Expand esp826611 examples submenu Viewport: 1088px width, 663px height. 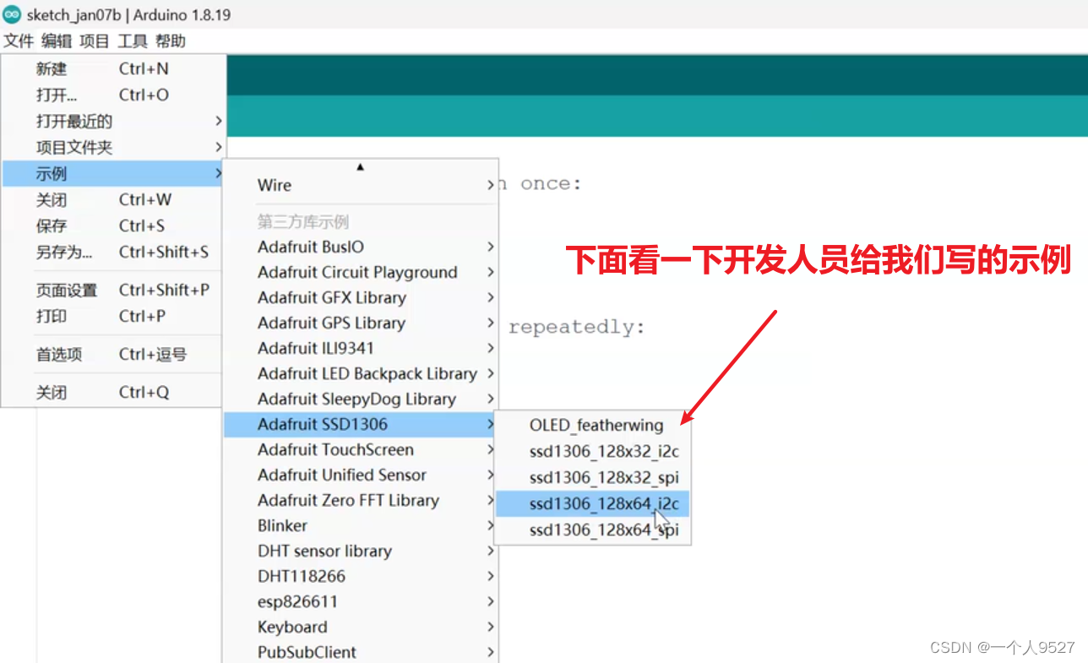[360, 602]
